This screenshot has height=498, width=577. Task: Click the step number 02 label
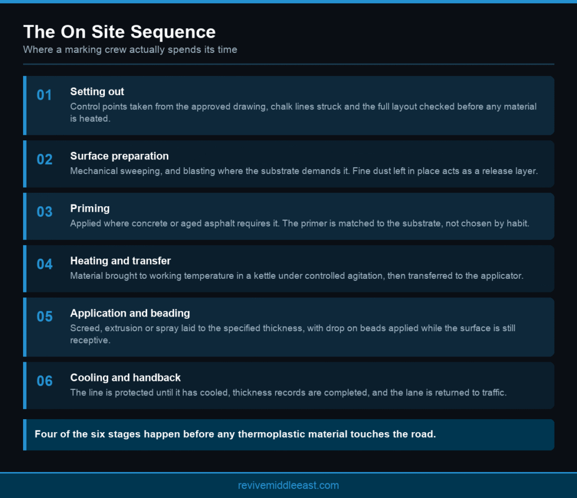tap(44, 159)
